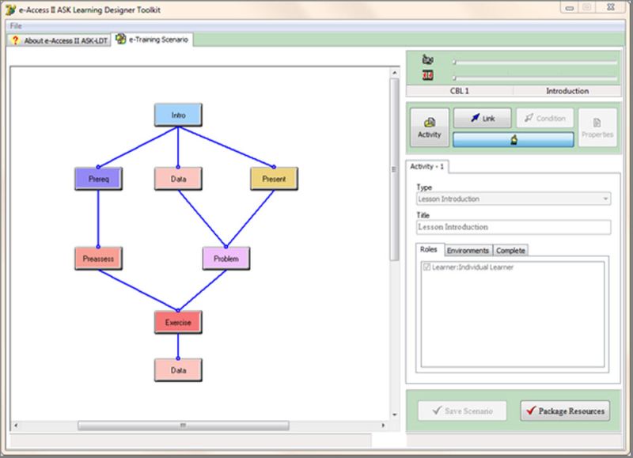Open the File menu

click(x=16, y=26)
